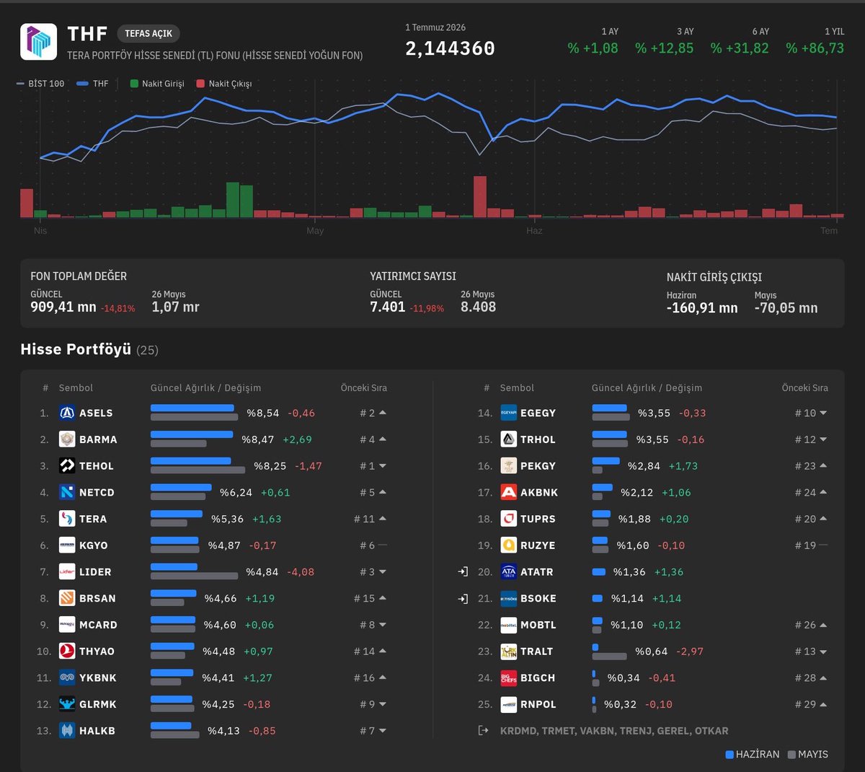Image resolution: width=865 pixels, height=772 pixels.
Task: Click the THF fund logo icon
Action: point(38,42)
